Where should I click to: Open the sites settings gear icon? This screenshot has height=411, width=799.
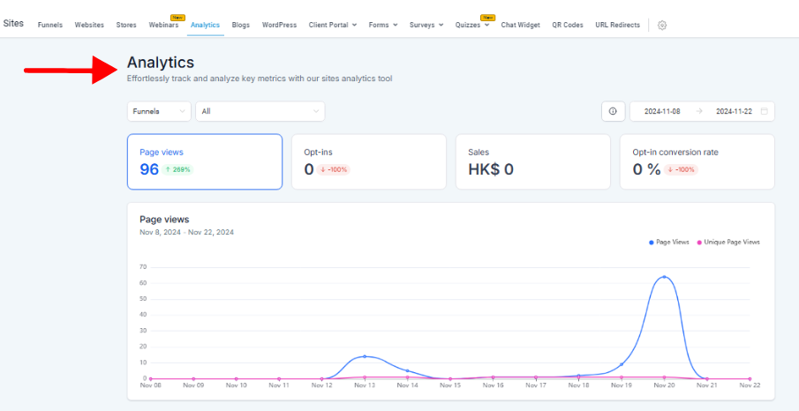pos(662,25)
